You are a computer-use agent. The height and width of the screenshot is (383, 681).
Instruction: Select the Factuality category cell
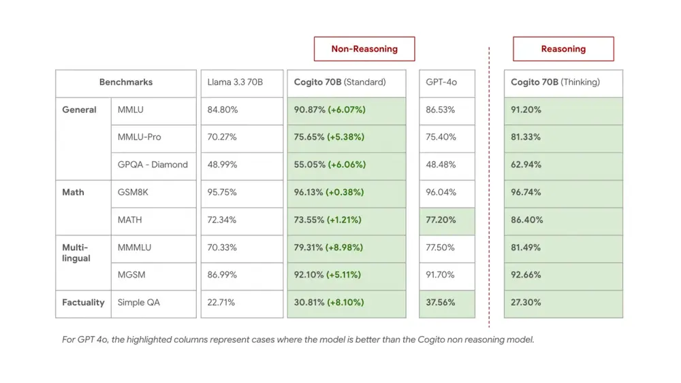point(83,302)
